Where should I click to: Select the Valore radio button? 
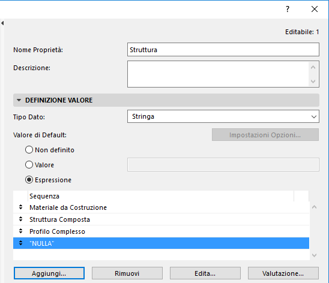pyautogui.click(x=29, y=165)
